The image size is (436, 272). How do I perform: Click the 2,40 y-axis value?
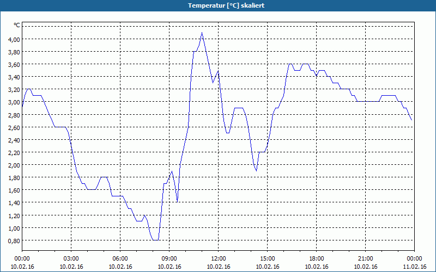tap(14, 140)
